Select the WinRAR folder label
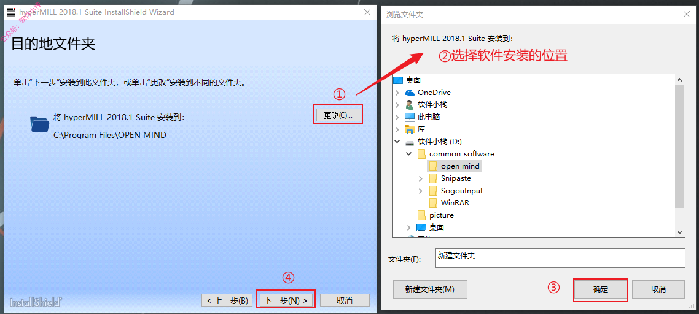This screenshot has width=699, height=314. coord(455,202)
